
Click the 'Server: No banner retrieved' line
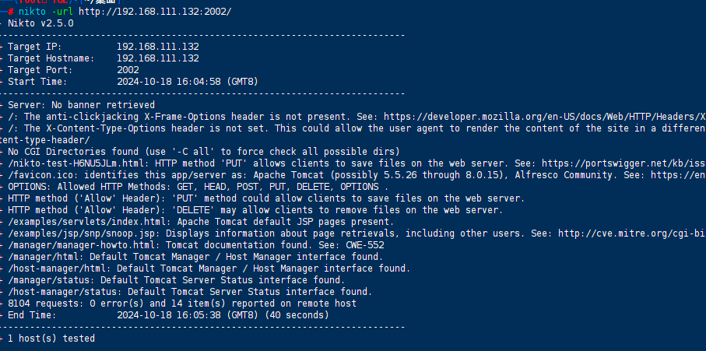coord(81,105)
